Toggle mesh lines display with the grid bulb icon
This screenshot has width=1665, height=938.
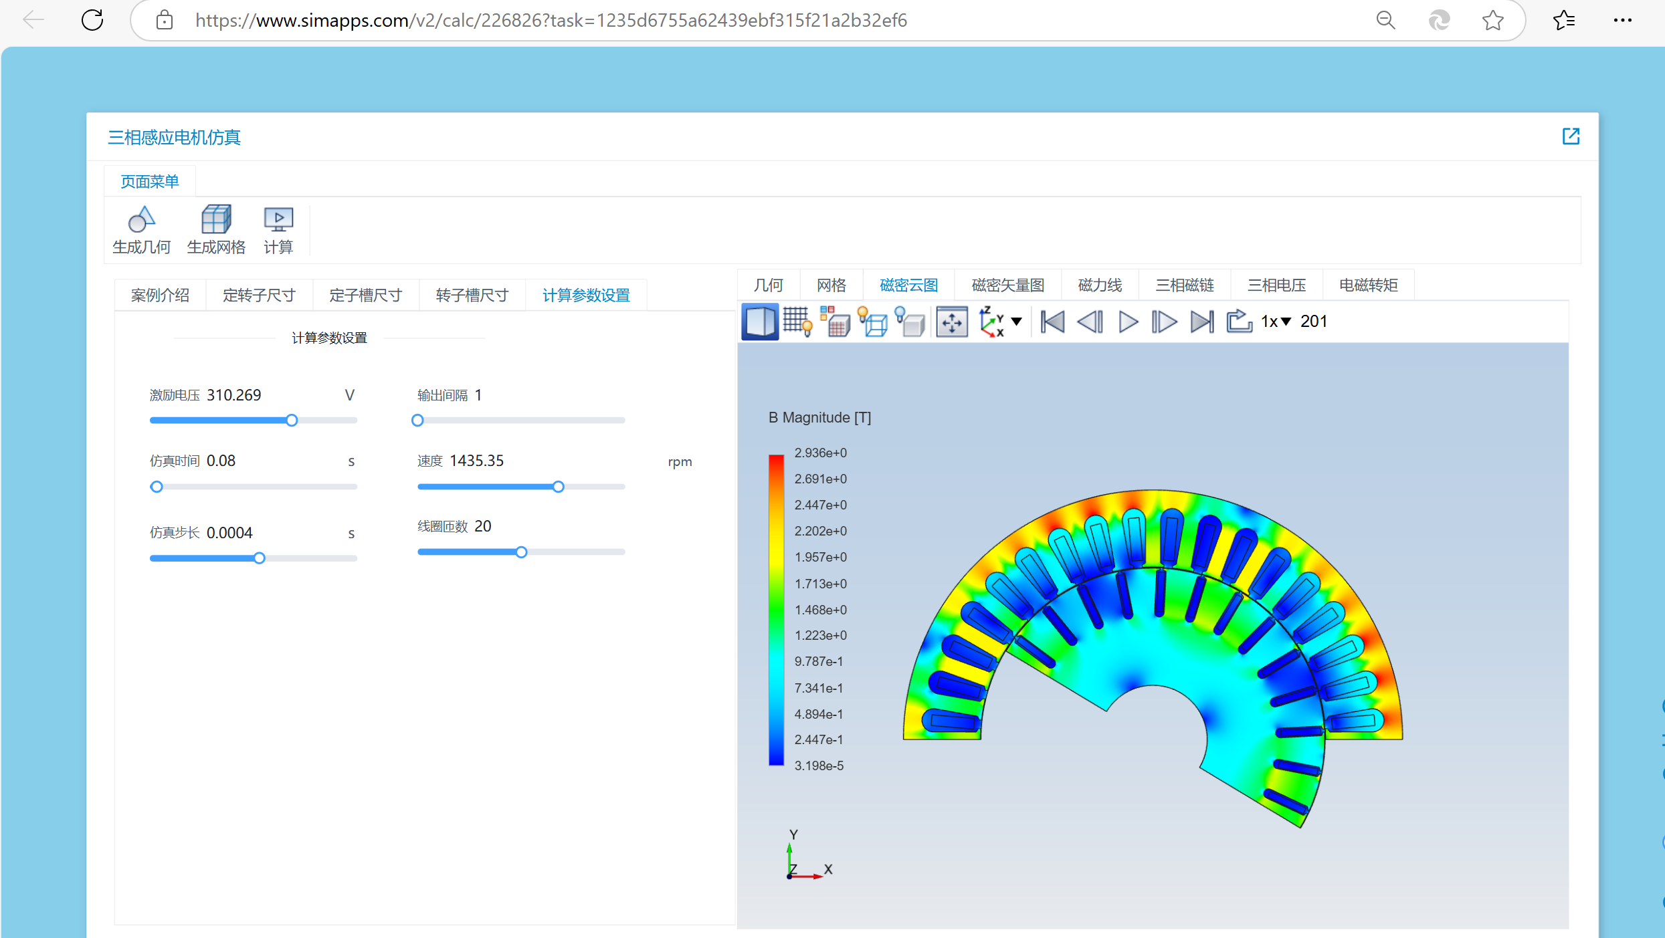point(797,322)
